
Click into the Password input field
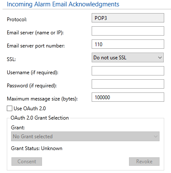[x=128, y=84]
